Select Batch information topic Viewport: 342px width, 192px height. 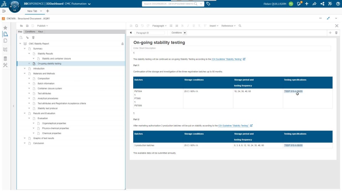pyautogui.click(x=46, y=84)
